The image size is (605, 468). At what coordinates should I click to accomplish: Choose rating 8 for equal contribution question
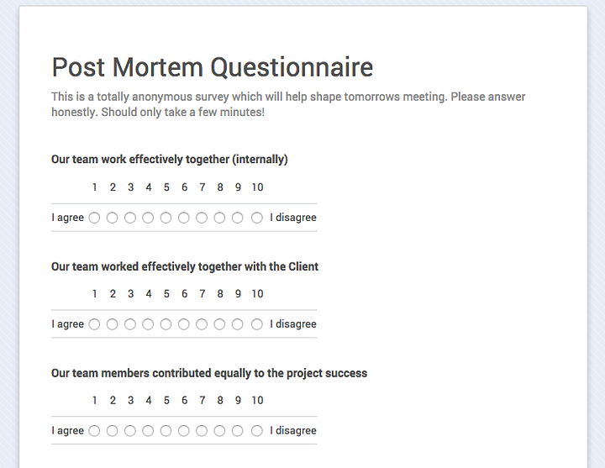click(219, 430)
